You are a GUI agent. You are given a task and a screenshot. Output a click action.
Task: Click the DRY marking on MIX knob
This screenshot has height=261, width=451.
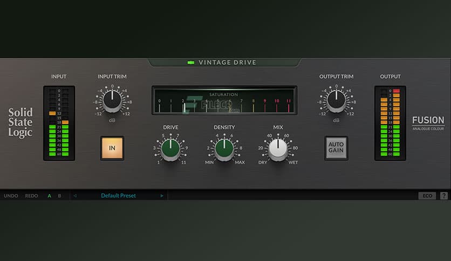pyautogui.click(x=263, y=162)
